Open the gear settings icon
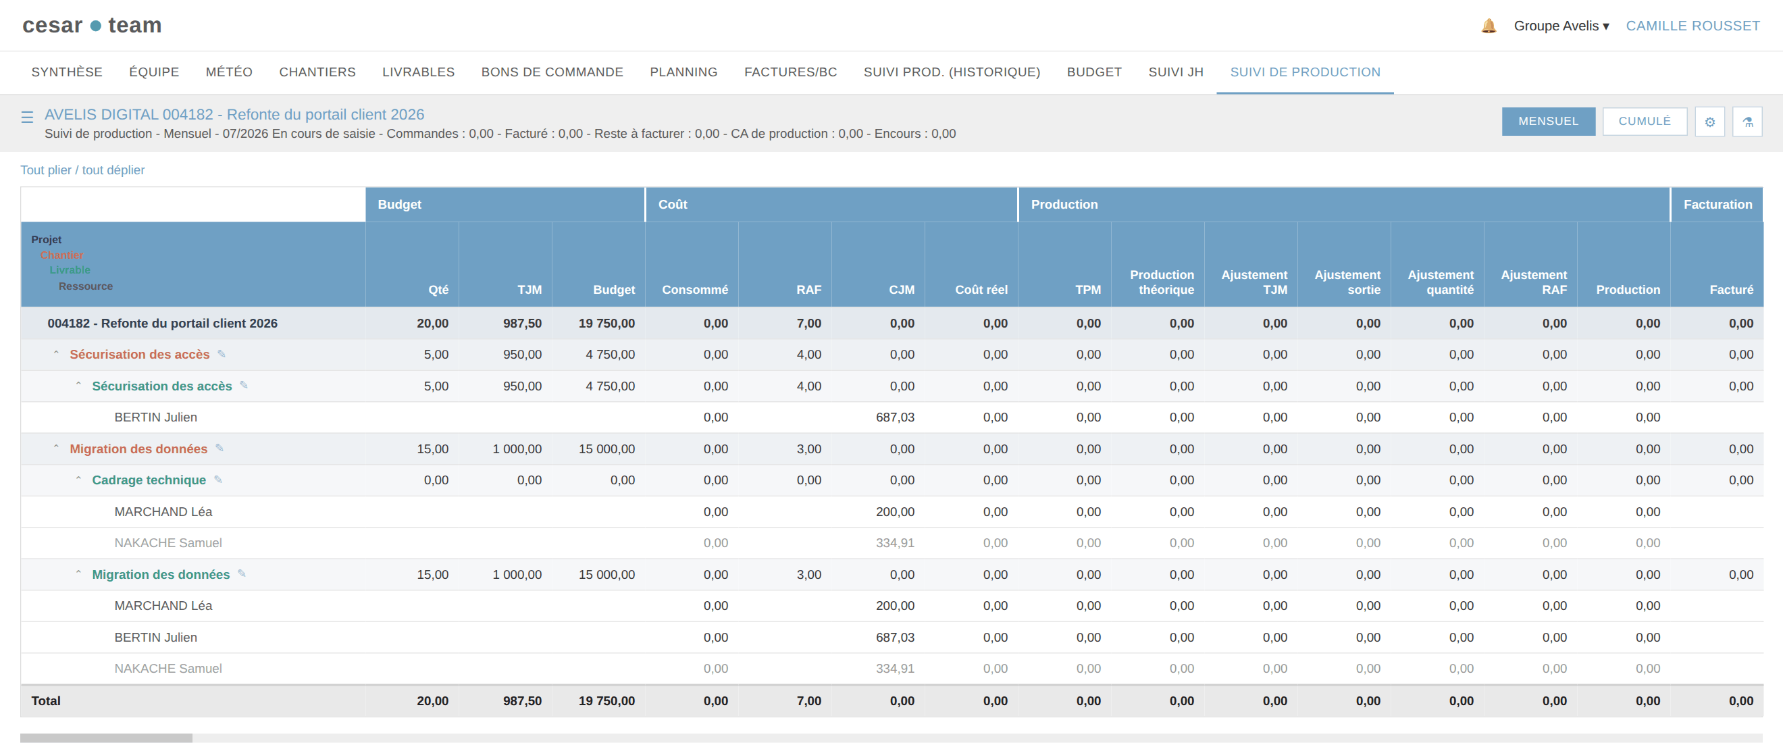Viewport: 1783px width, 743px height. coord(1709,122)
